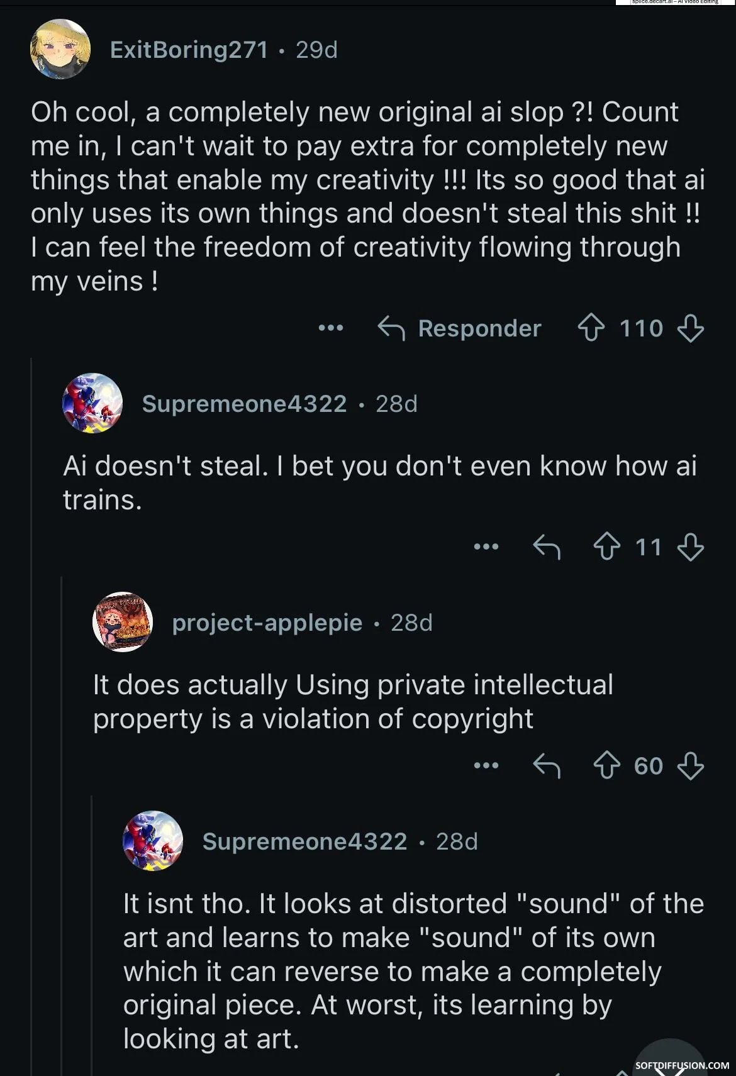Tap Supremeone4322's avatar on the last reply
This screenshot has width=736, height=1076.
tap(153, 841)
